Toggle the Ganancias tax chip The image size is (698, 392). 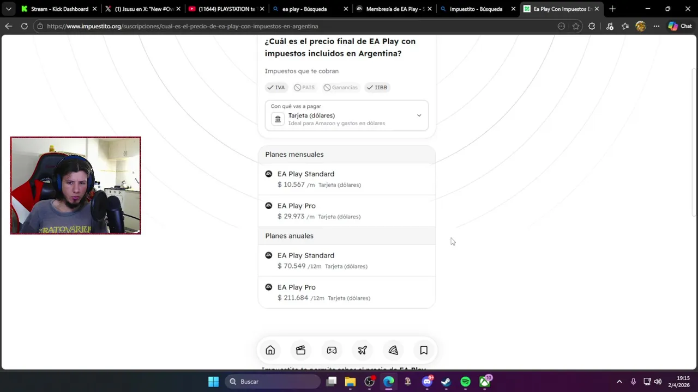[x=340, y=87]
